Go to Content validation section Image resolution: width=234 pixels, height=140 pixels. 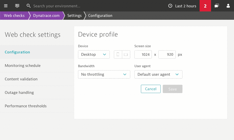21,79
